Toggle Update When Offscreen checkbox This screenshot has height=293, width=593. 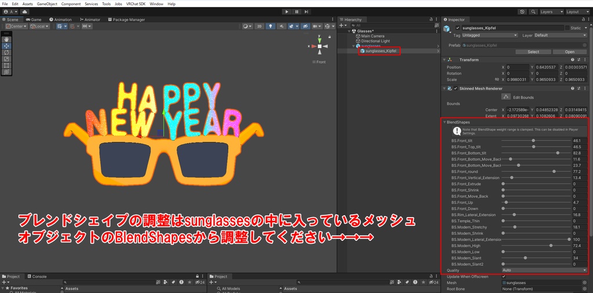pyautogui.click(x=503, y=276)
